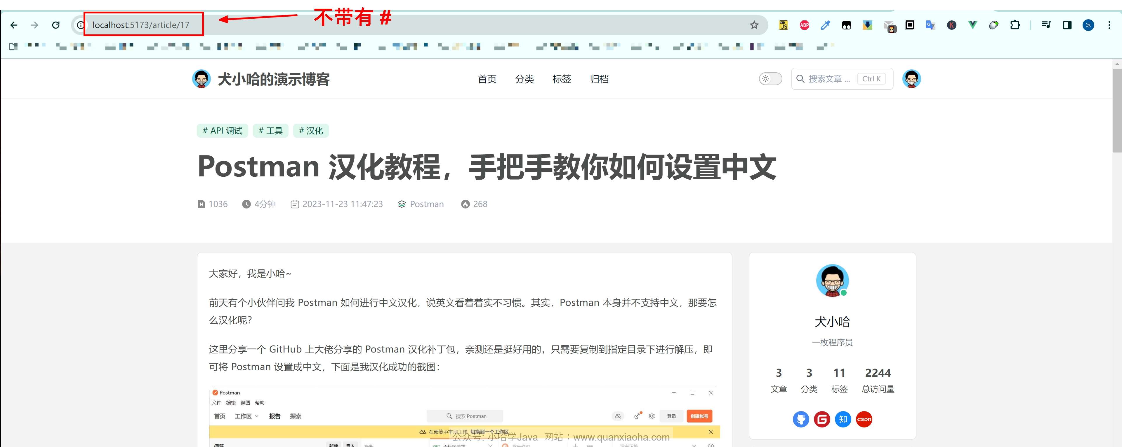Open the site information icon in the address bar
The width and height of the screenshot is (1122, 447).
pyautogui.click(x=80, y=25)
